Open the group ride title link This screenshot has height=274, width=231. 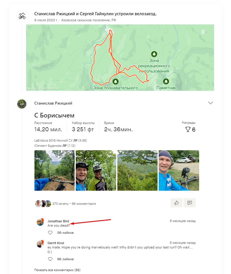coord(95,14)
